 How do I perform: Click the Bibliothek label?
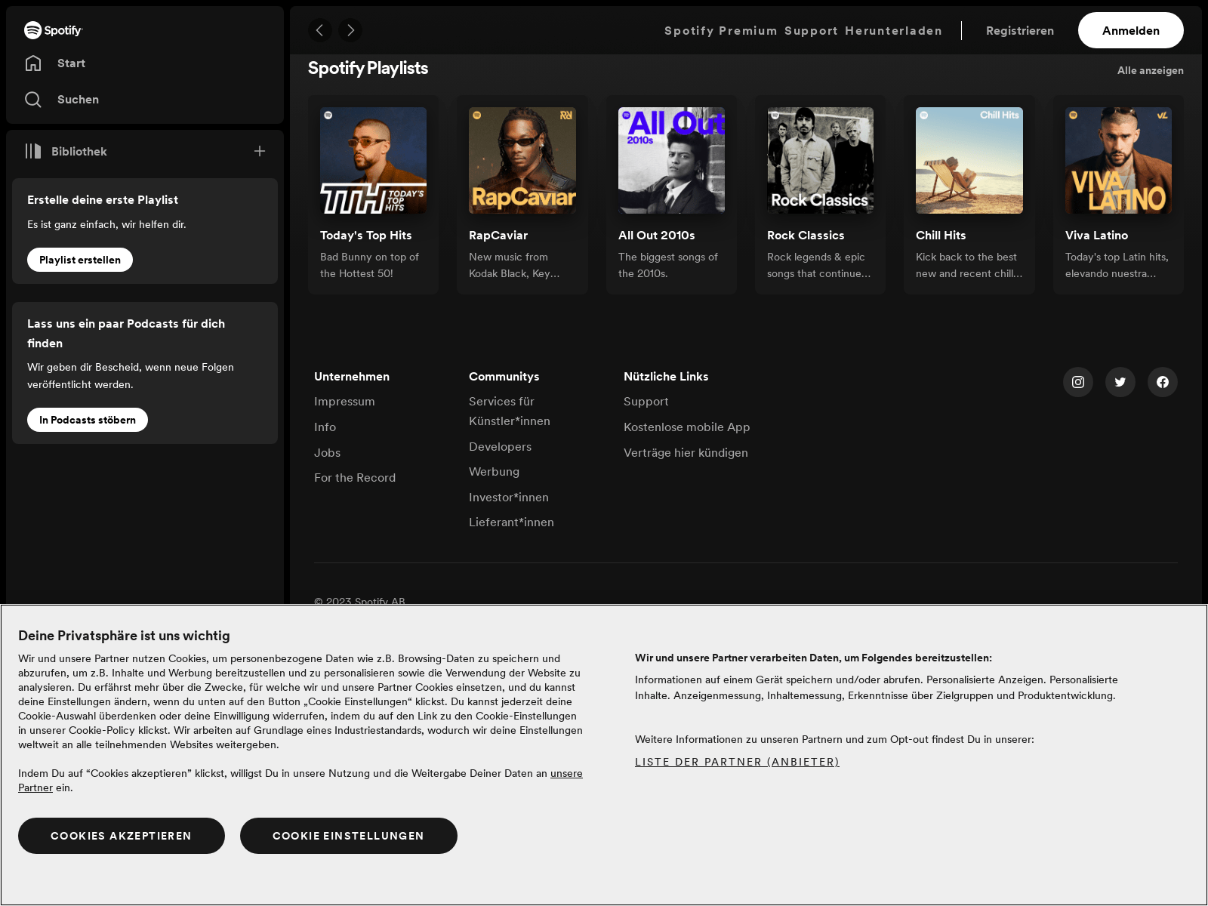click(x=79, y=152)
